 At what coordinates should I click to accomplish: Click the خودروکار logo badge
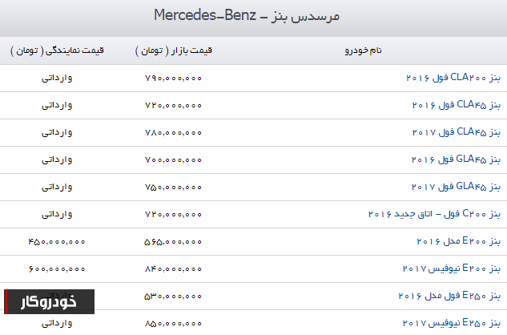point(49,301)
